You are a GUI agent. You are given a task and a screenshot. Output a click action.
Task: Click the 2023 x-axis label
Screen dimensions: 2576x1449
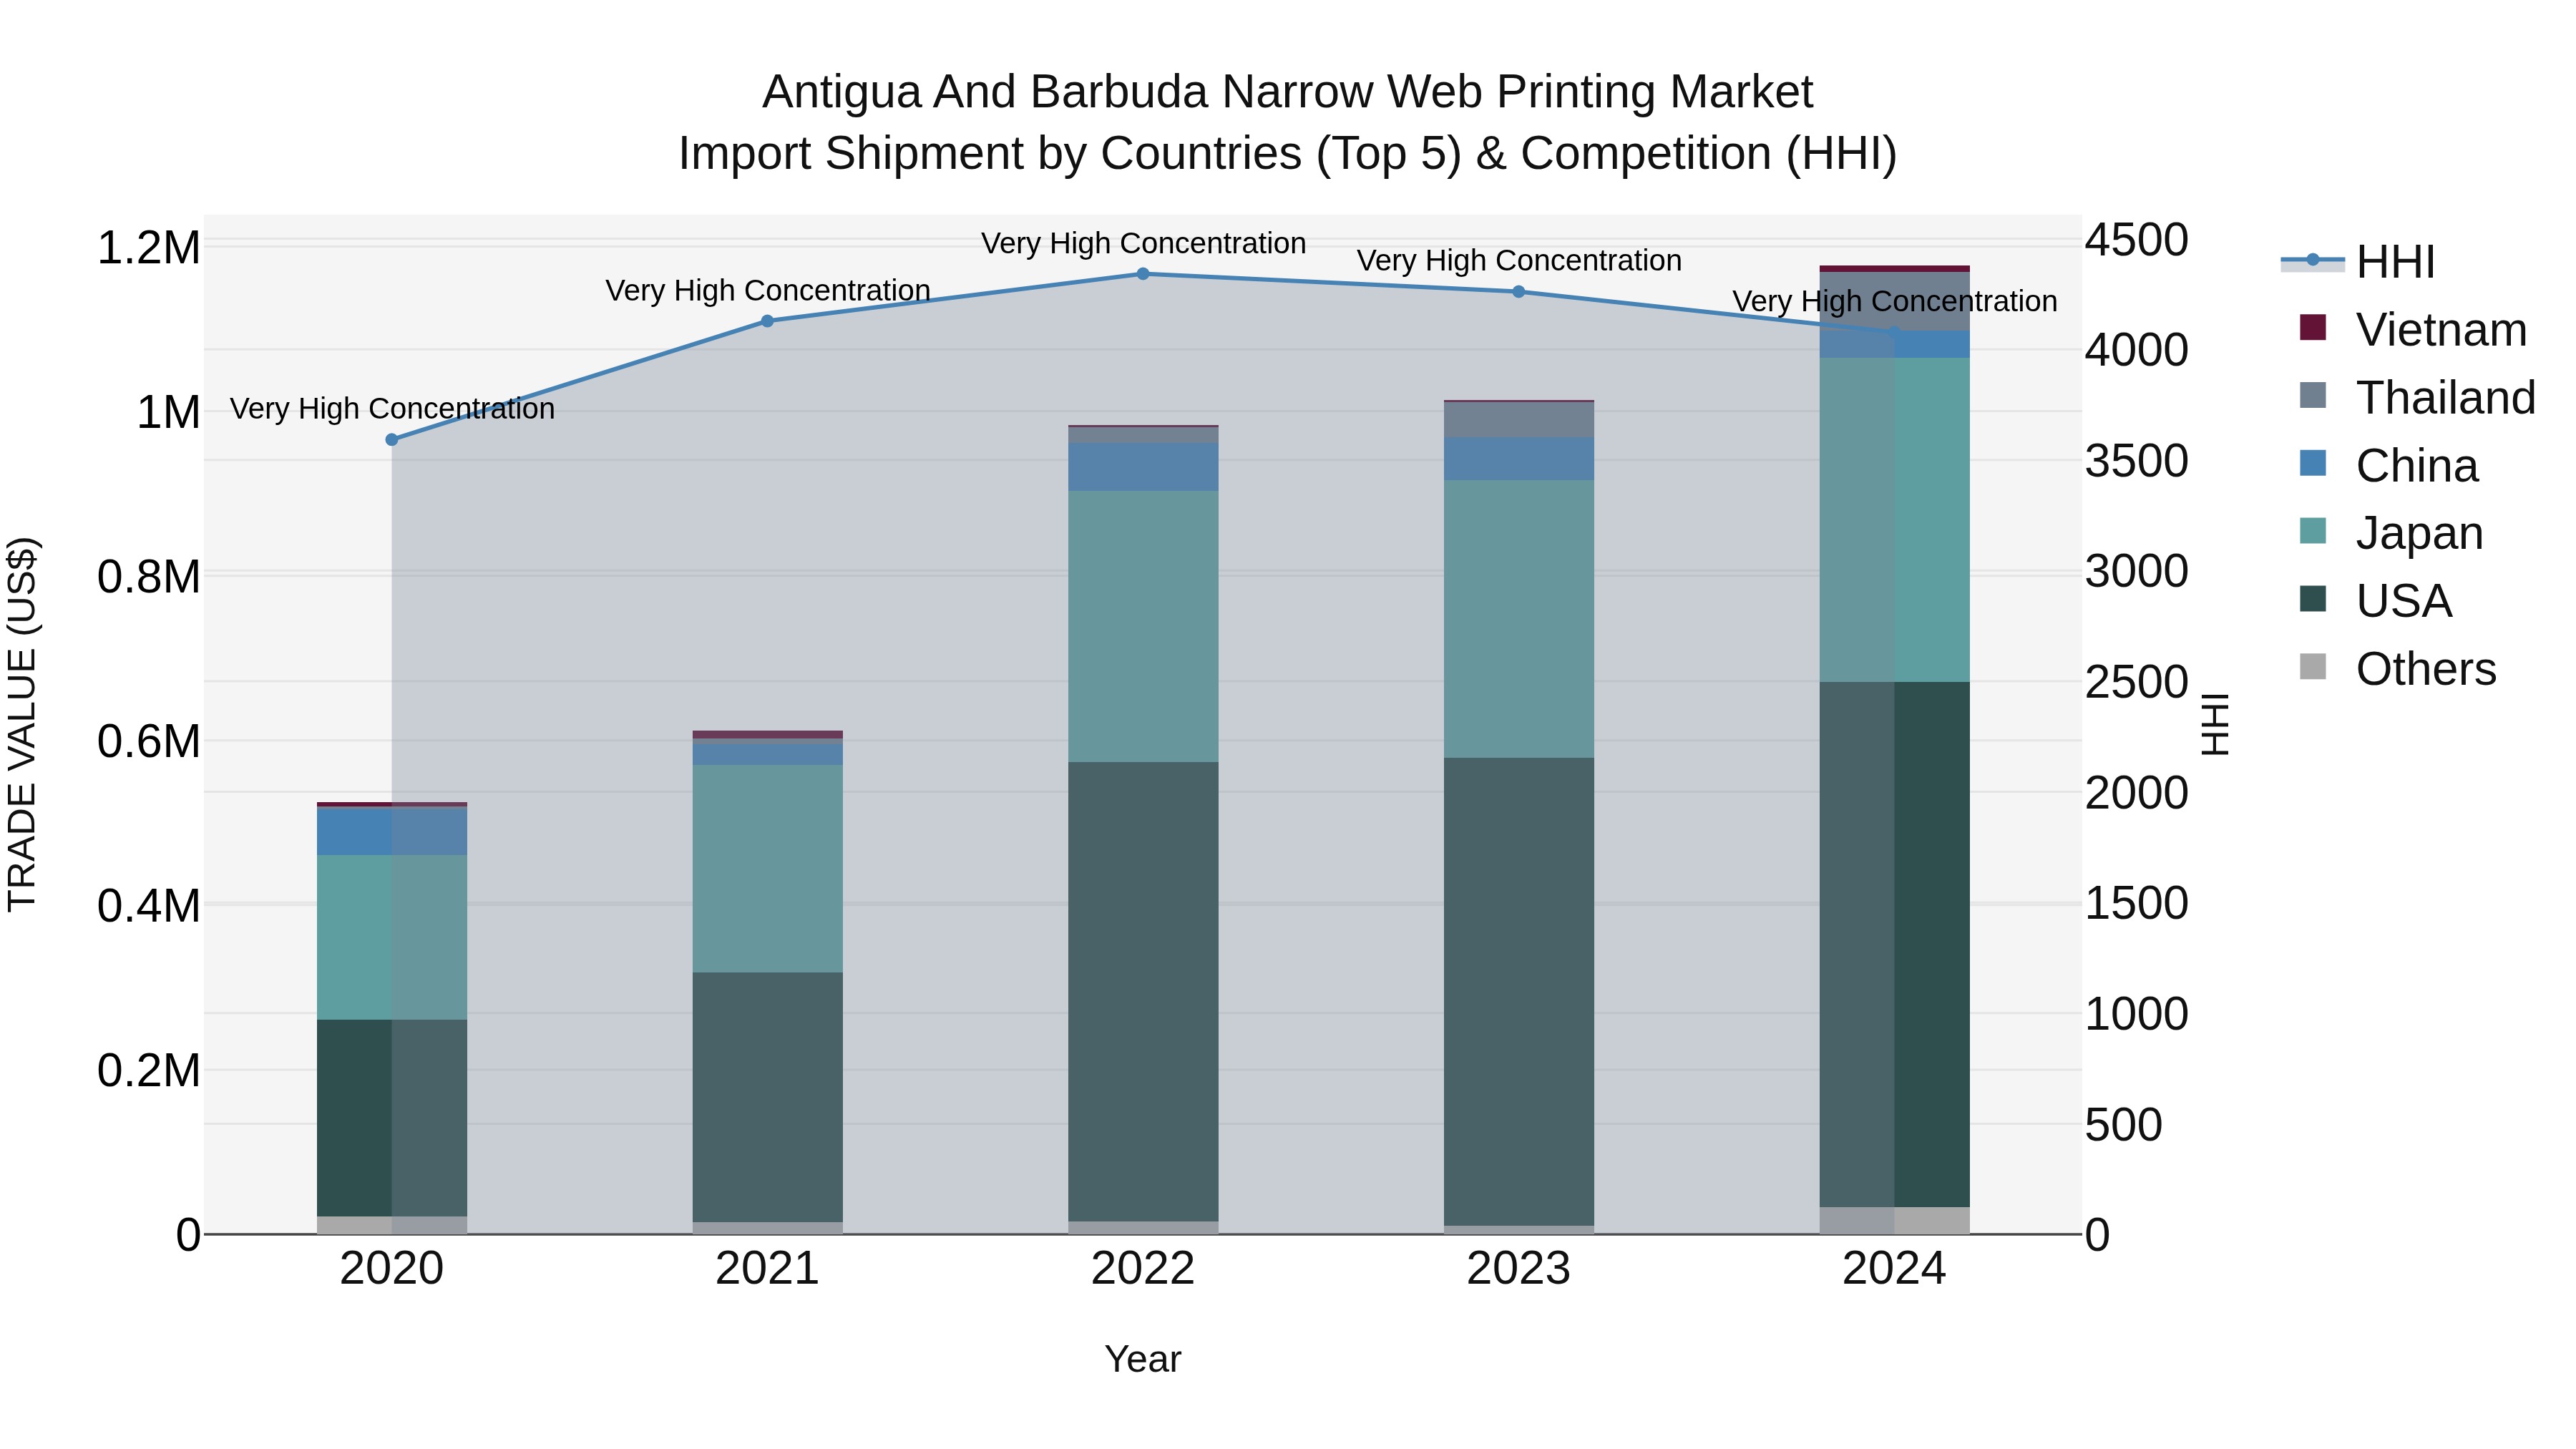coord(1518,1269)
